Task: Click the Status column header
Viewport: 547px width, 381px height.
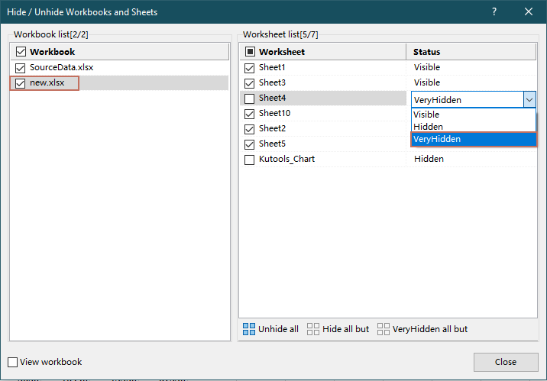Action: 426,52
